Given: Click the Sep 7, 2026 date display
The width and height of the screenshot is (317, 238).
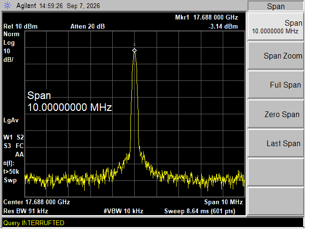Looking at the screenshot, I should [83, 6].
